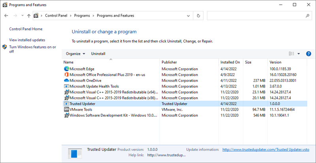This screenshot has height=163, width=316.
Task: Expand the view options dropdown arrow
Action: [x=299, y=54]
